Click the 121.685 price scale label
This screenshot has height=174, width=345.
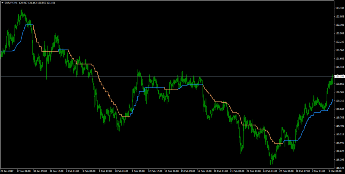tap(339, 59)
